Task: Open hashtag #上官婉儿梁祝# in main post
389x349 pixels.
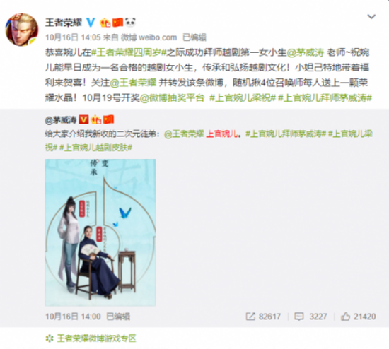Action: (x=243, y=98)
